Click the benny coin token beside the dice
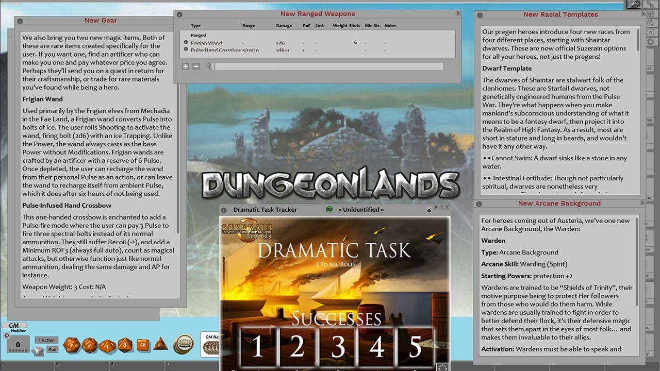Screen dimensions: 660x371 pos(181,344)
